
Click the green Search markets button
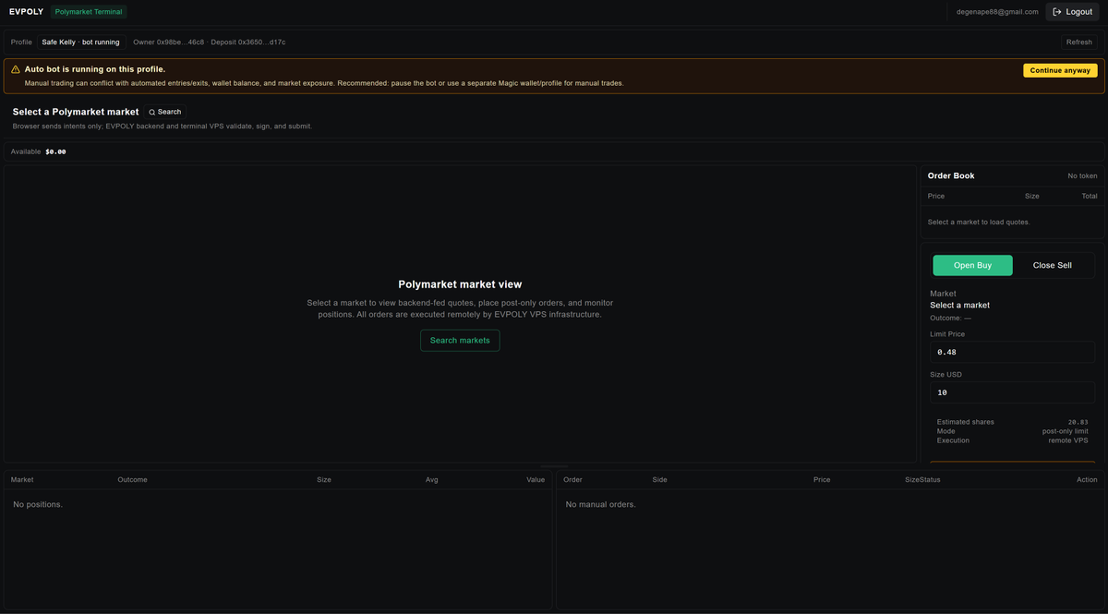pos(460,341)
